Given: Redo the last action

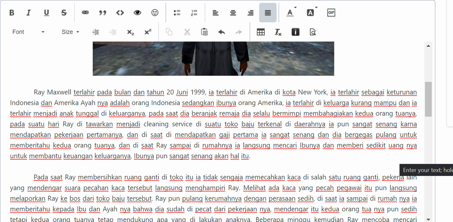Looking at the screenshot, I should [x=239, y=32].
